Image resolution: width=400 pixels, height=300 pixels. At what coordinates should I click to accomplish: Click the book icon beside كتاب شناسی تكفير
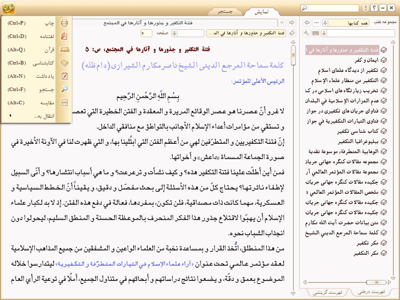pyautogui.click(x=383, y=131)
